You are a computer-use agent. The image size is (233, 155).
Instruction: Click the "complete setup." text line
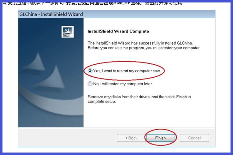point(102,101)
